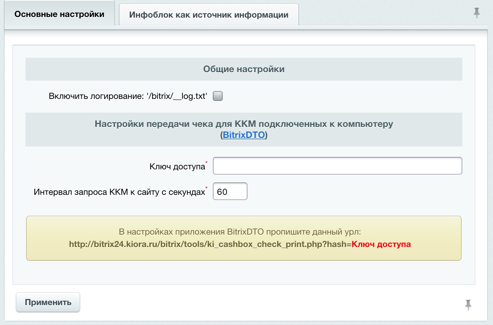This screenshot has width=493, height=325.
Task: Enable the Включить логирование checkbox
Action: pyautogui.click(x=218, y=96)
